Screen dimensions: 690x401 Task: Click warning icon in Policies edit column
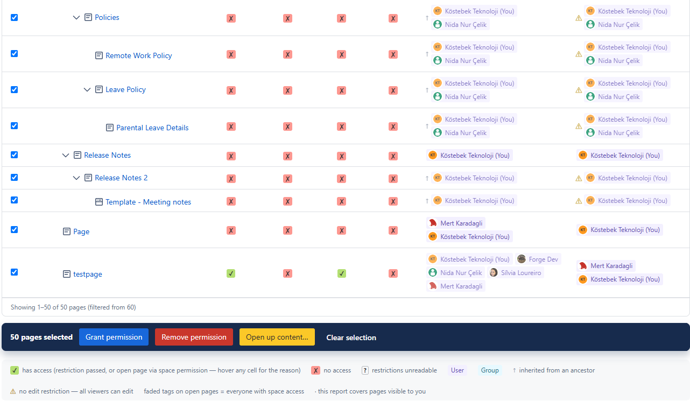(x=579, y=18)
